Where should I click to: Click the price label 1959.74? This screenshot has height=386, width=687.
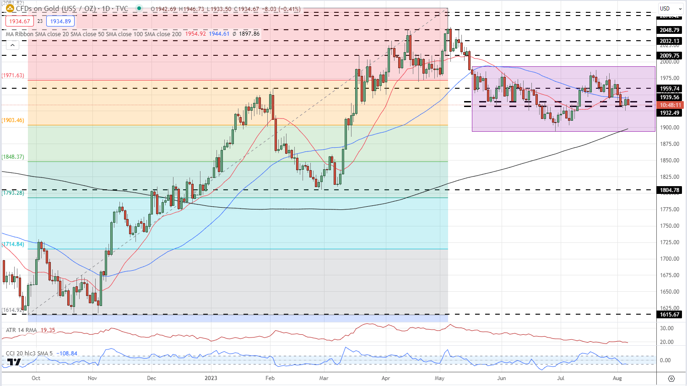[x=669, y=89]
